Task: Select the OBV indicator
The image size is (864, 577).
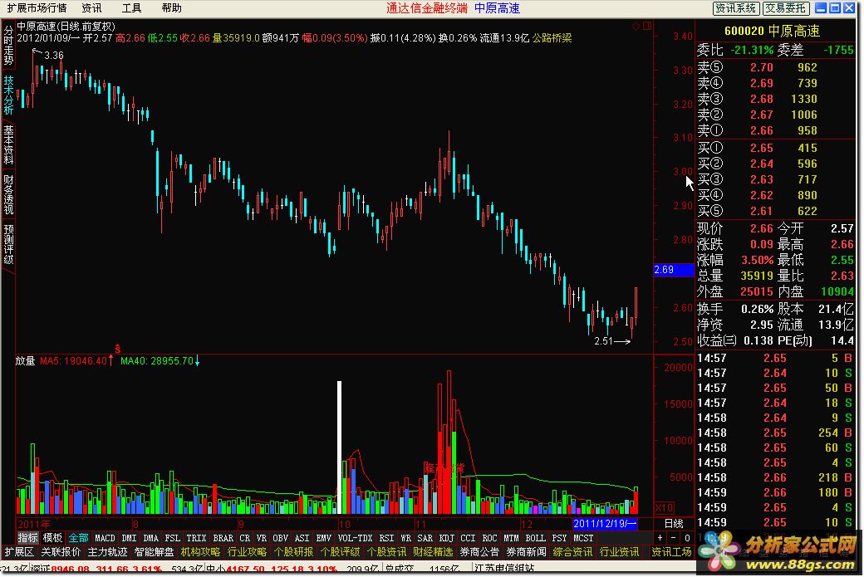Action: point(281,538)
